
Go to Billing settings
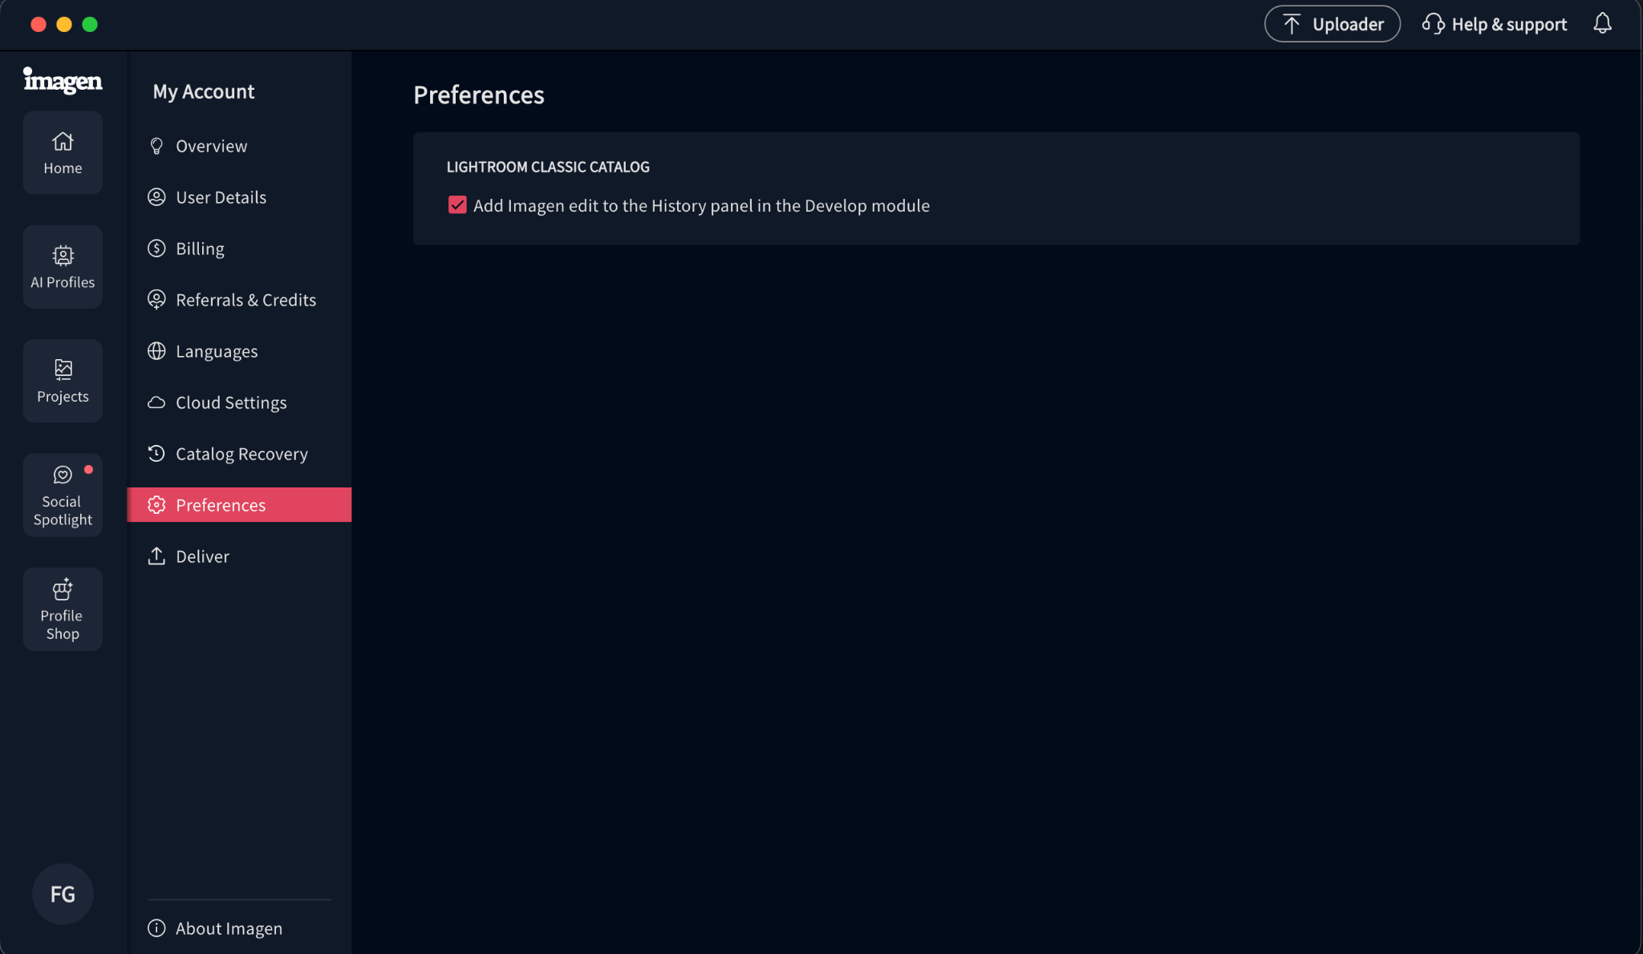pos(239,249)
